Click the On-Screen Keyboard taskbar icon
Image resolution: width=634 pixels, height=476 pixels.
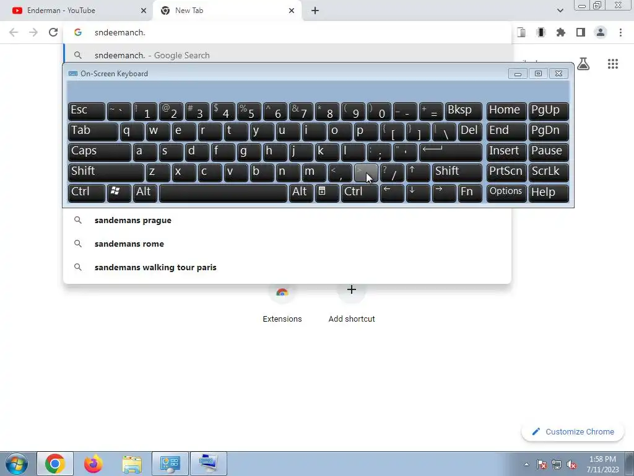209,464
